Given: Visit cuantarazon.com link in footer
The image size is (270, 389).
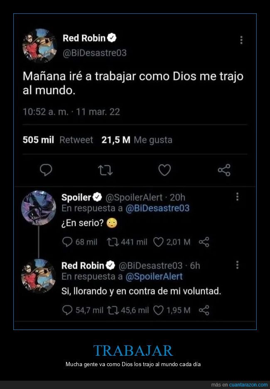Looking at the screenshot, I should click(x=248, y=385).
